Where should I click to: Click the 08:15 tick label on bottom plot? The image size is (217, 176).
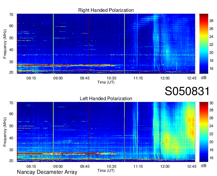tap(31, 166)
